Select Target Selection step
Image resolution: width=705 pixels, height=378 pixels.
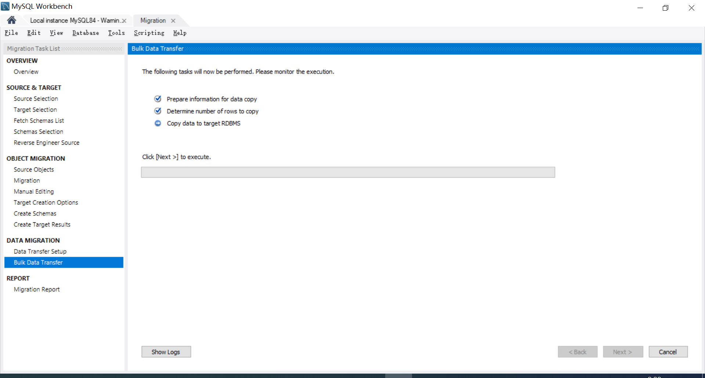coord(35,110)
